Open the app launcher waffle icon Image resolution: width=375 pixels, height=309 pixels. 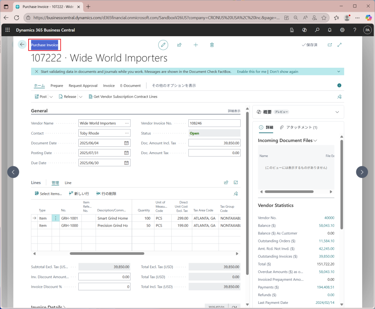(x=8, y=30)
